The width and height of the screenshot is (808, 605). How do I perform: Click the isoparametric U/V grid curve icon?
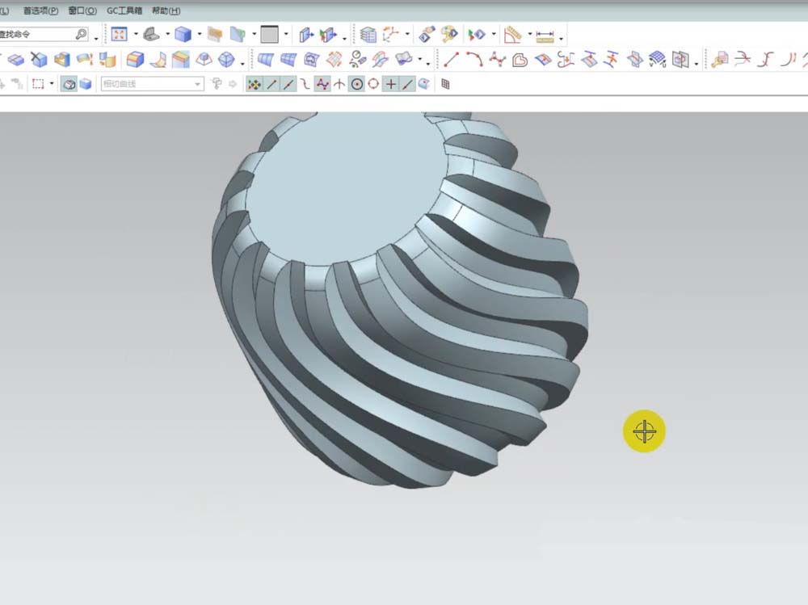(x=657, y=60)
